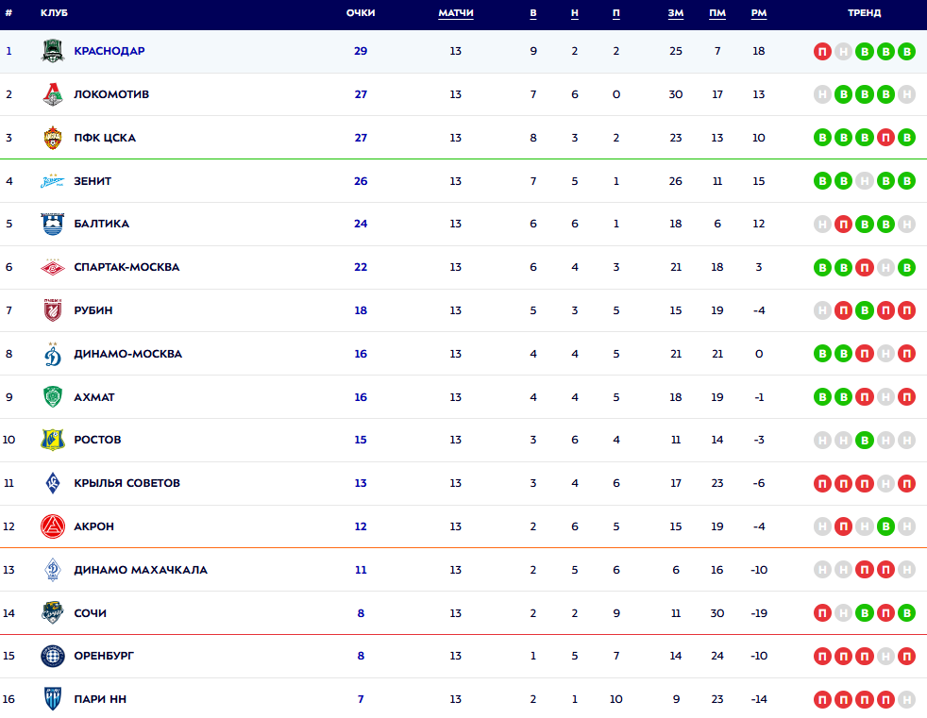Image resolution: width=927 pixels, height=718 pixels.
Task: Click the Dinamo-Moscow club logo
Action: tap(53, 354)
